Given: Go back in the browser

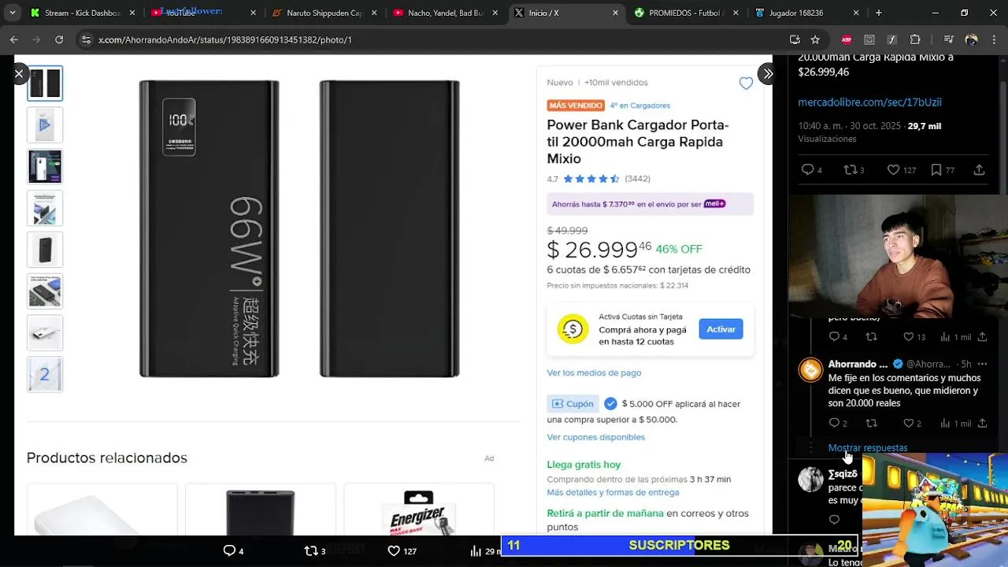Looking at the screenshot, I should tap(14, 39).
